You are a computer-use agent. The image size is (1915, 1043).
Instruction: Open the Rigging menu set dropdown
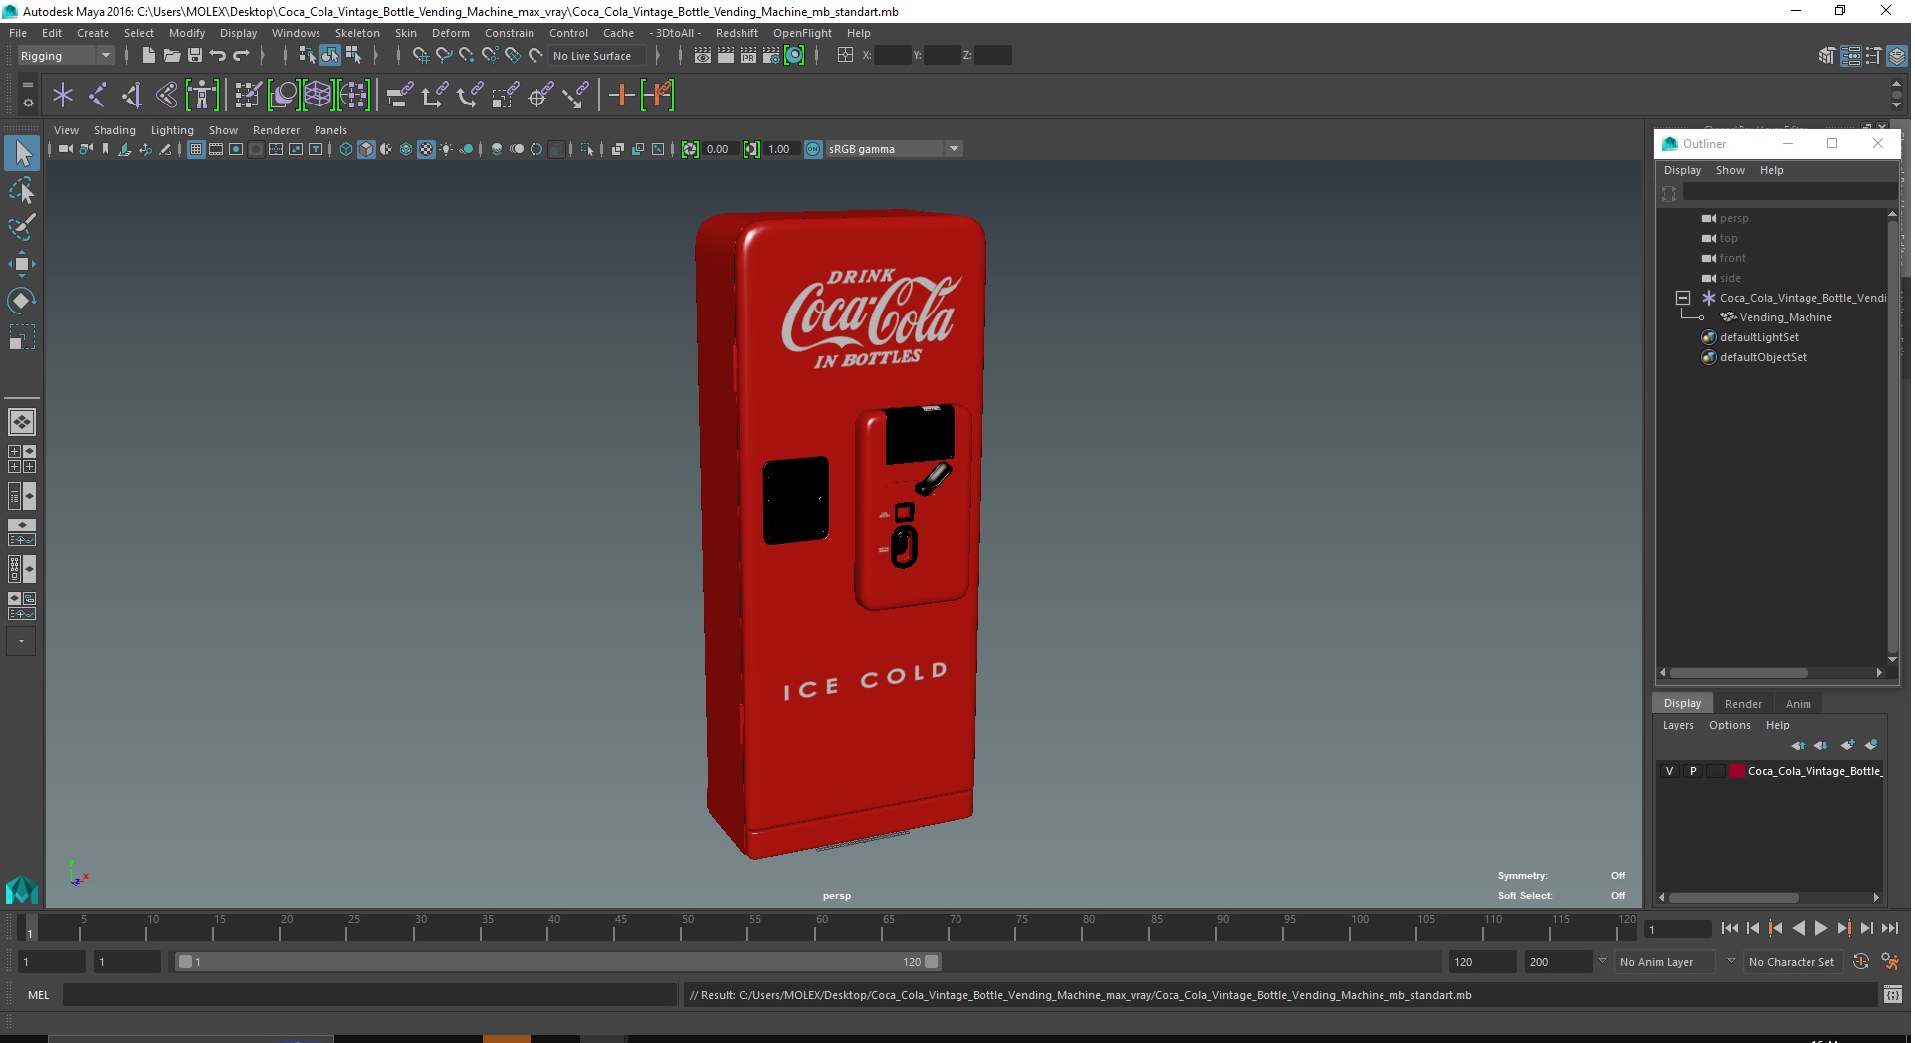(x=66, y=56)
